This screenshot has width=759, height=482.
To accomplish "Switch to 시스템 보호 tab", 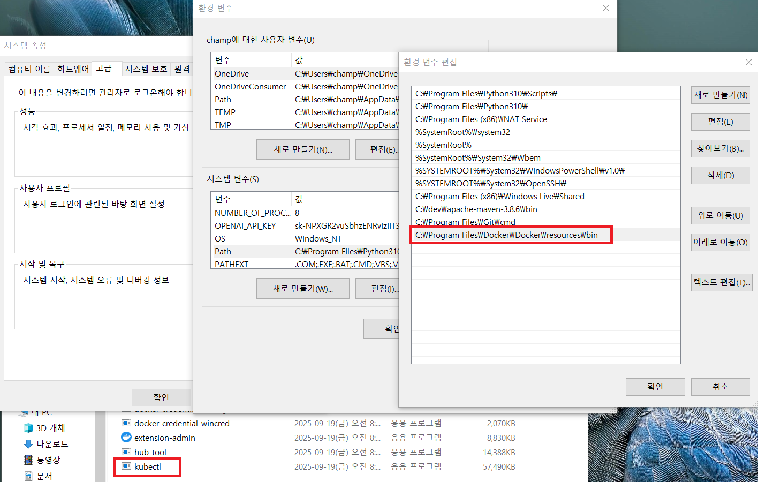I will (146, 69).
